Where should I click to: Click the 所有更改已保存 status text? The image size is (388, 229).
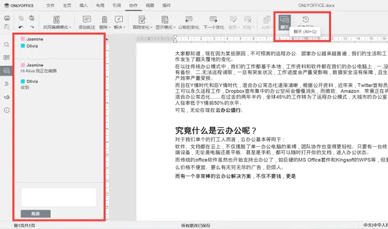point(196,225)
